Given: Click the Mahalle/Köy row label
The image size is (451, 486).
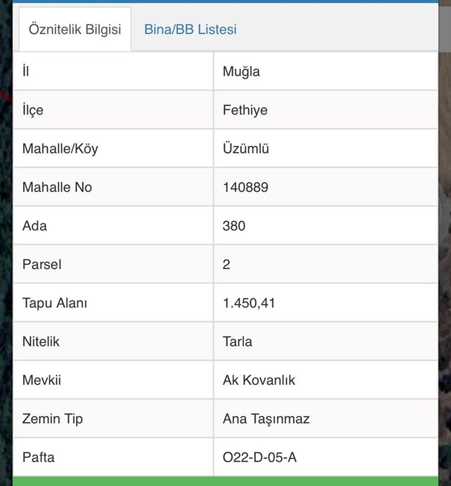Looking at the screenshot, I should (60, 149).
